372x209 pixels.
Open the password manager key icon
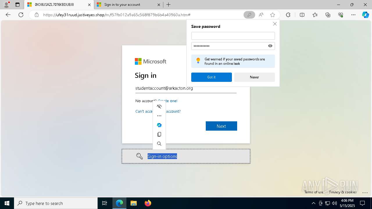click(249, 15)
